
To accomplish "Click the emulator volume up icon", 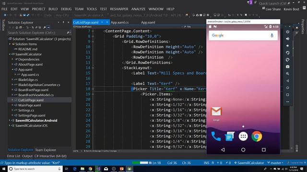I will (x=287, y=39).
